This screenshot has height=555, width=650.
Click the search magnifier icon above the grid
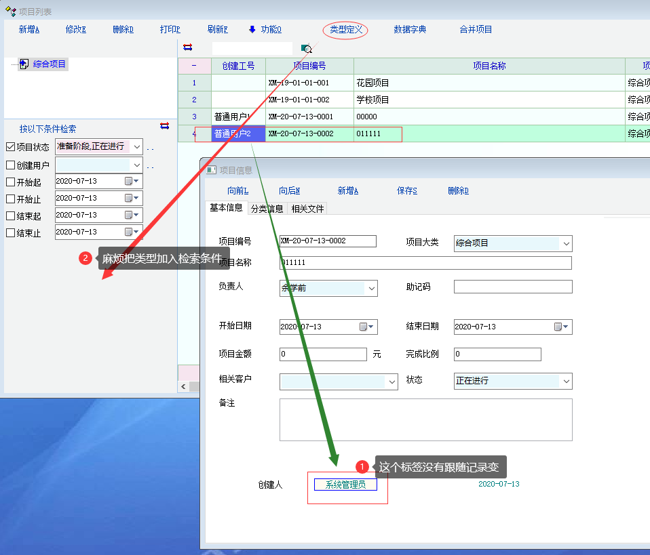(x=307, y=48)
